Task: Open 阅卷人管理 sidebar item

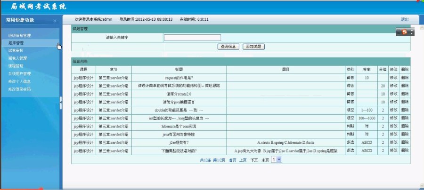Action: (x=17, y=58)
